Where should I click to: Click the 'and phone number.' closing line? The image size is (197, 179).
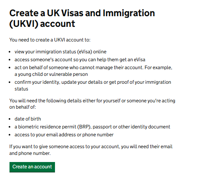tap(30, 153)
